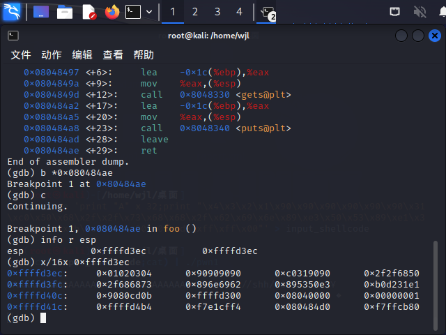
Task: Click the puts@plt call target
Action: pos(263,128)
